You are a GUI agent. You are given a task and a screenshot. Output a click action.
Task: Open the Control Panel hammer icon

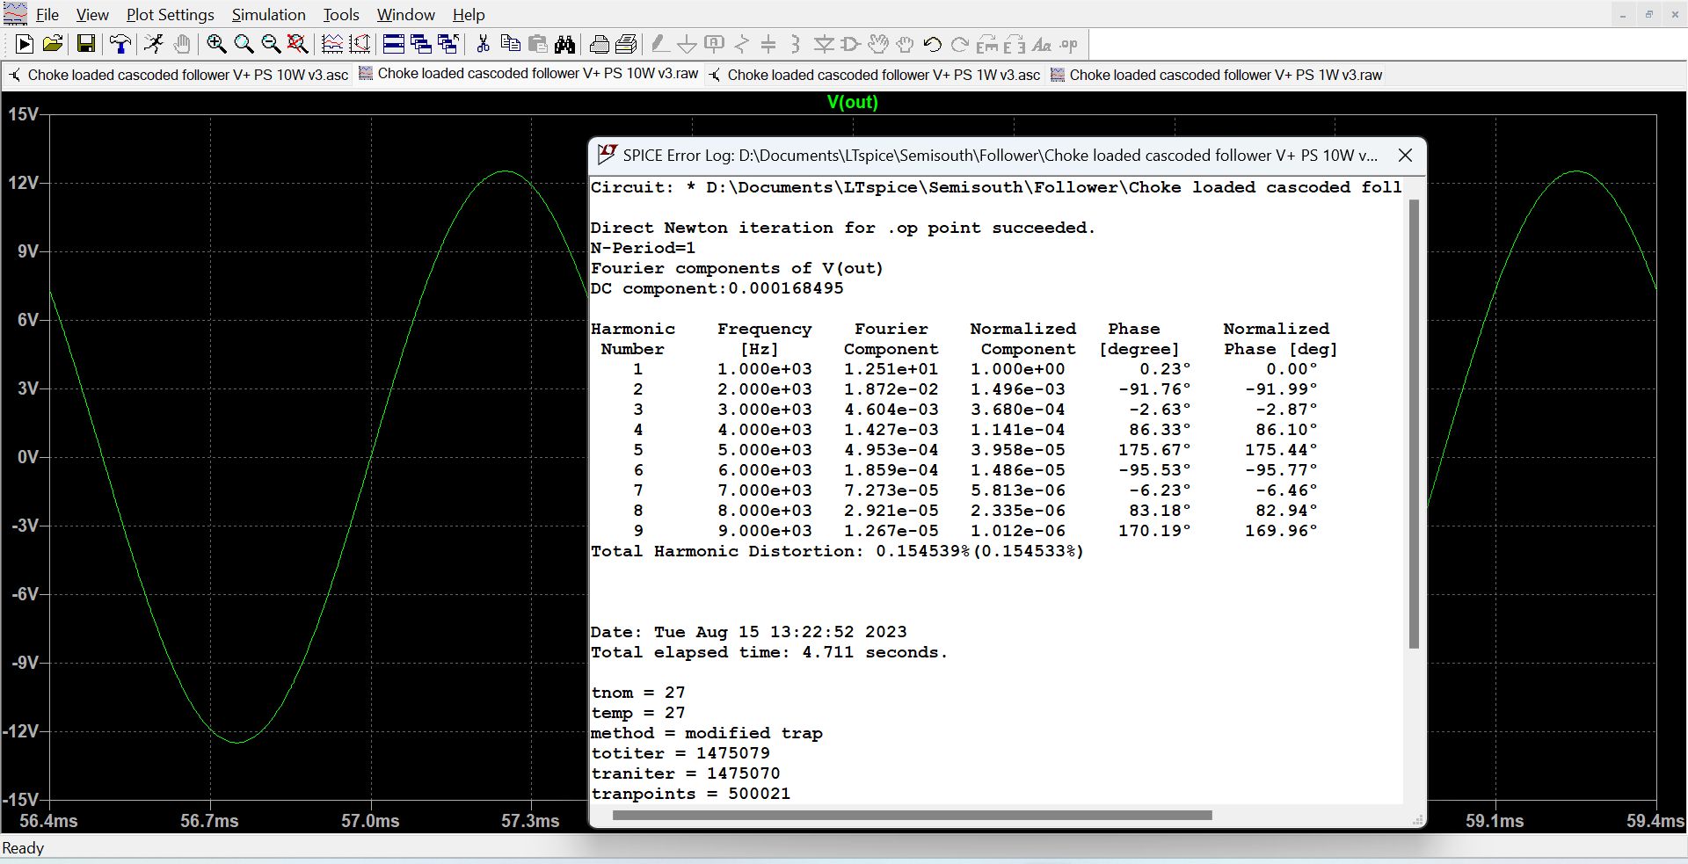(x=120, y=44)
